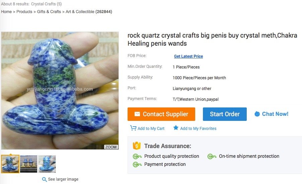
Task: Click the envelope icon on Contact Supplier
Action: 137,114
